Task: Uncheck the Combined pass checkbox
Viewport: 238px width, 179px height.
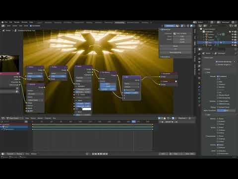Action: (x=218, y=77)
